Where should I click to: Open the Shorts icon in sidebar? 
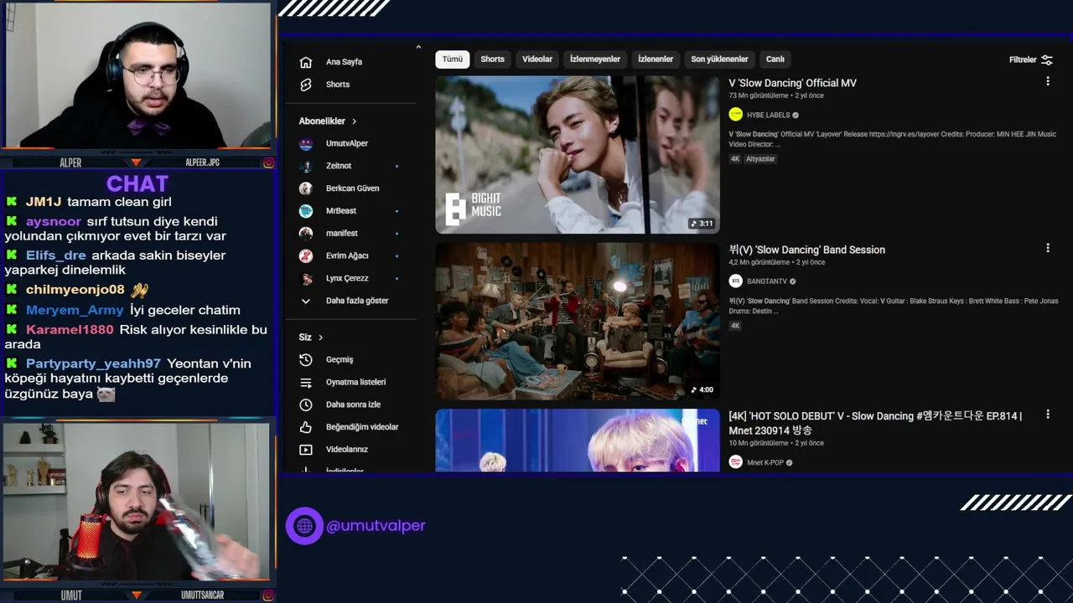click(306, 85)
